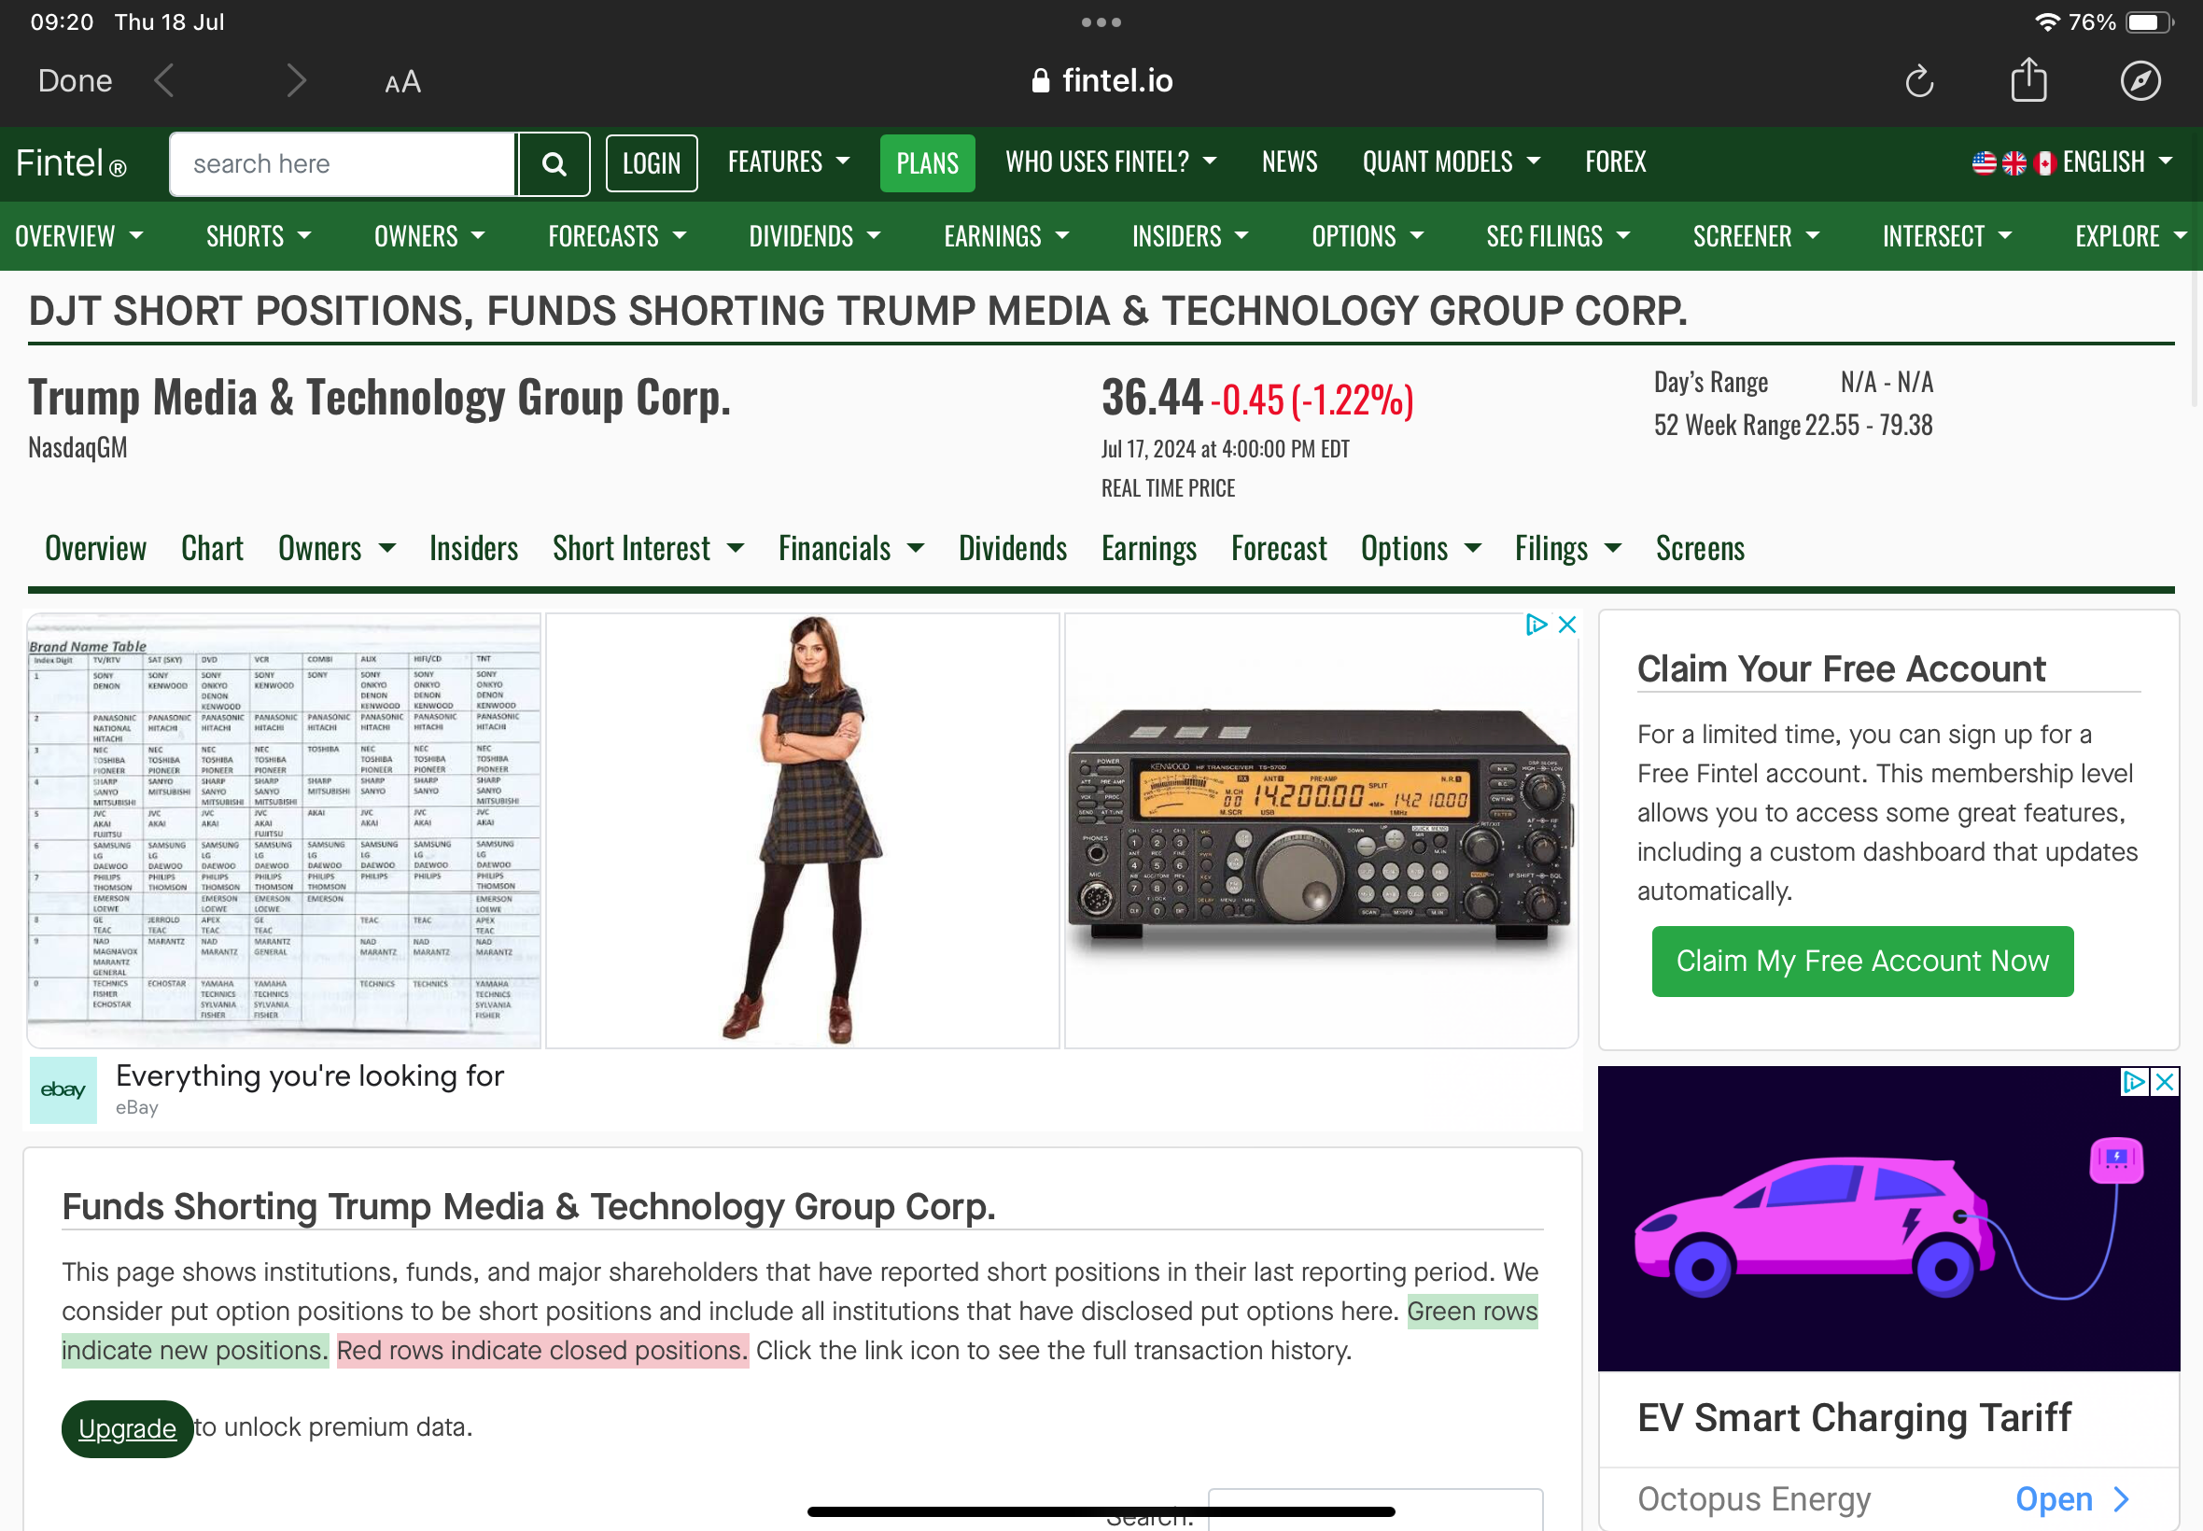Expand the WHO USES FINTEL? dropdown

(1111, 162)
